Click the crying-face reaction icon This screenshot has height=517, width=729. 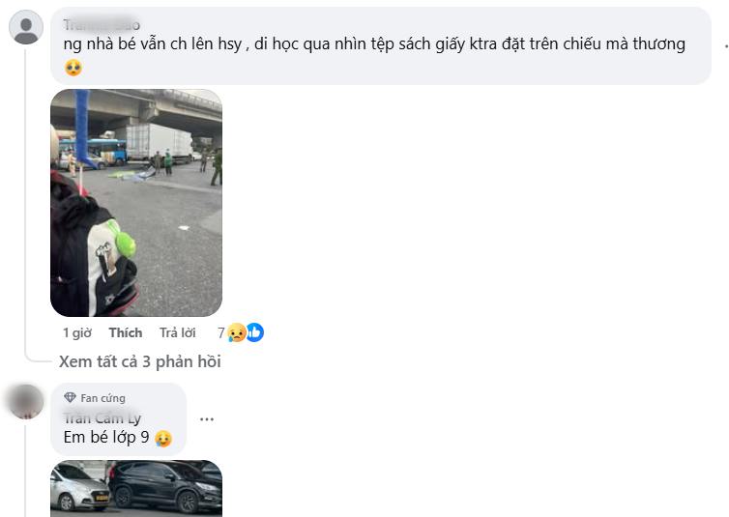(237, 332)
